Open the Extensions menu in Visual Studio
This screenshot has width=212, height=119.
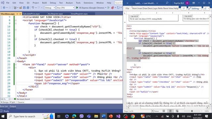point(88,3)
